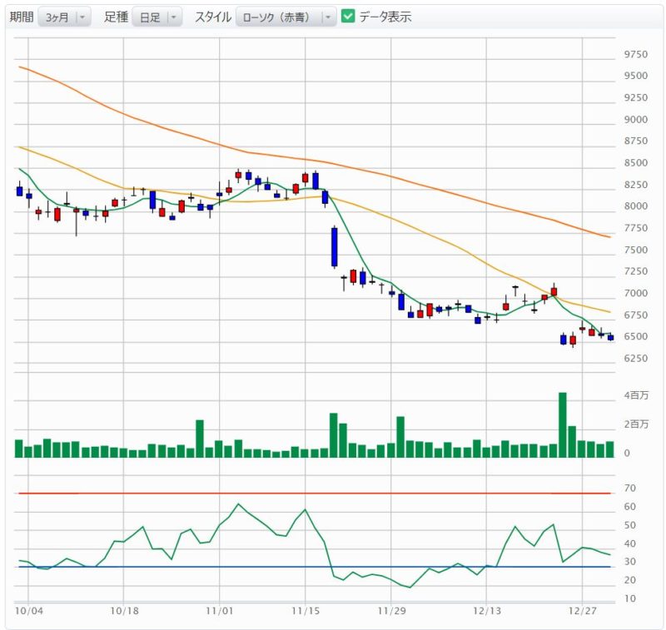
Task: Click the red RSI 70 threshold line
Action: click(x=315, y=494)
